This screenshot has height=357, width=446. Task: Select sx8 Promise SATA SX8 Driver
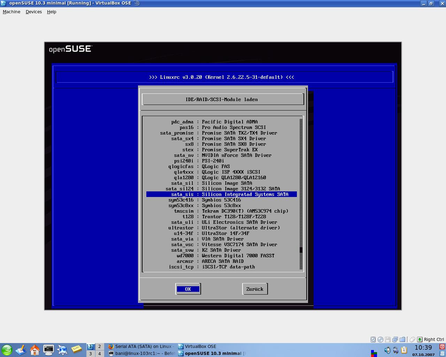pyautogui.click(x=222, y=144)
